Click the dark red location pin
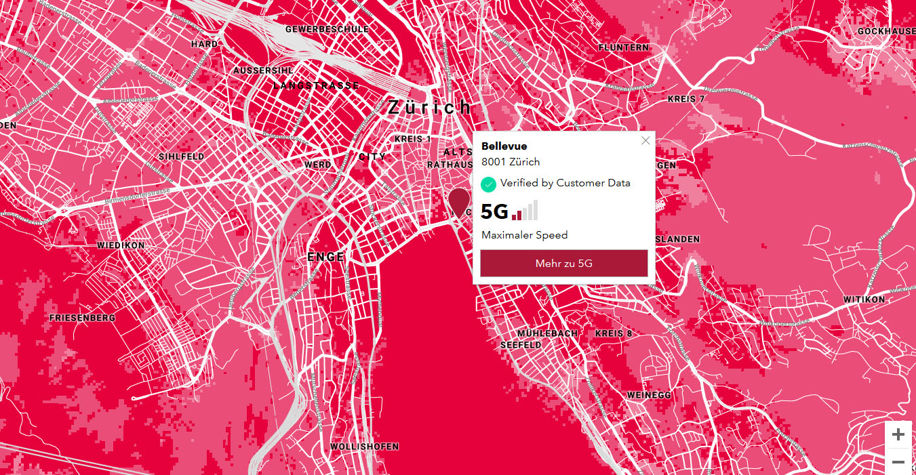 point(459,201)
